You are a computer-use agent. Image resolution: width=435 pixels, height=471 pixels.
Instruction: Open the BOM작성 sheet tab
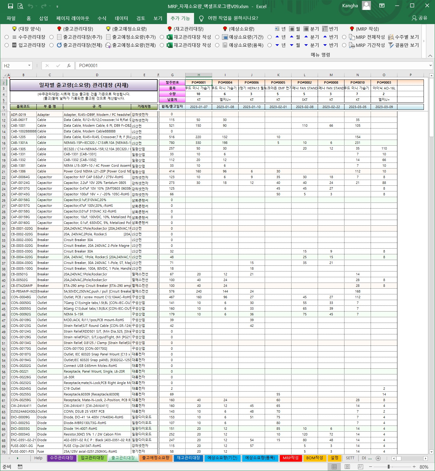[x=314, y=458]
